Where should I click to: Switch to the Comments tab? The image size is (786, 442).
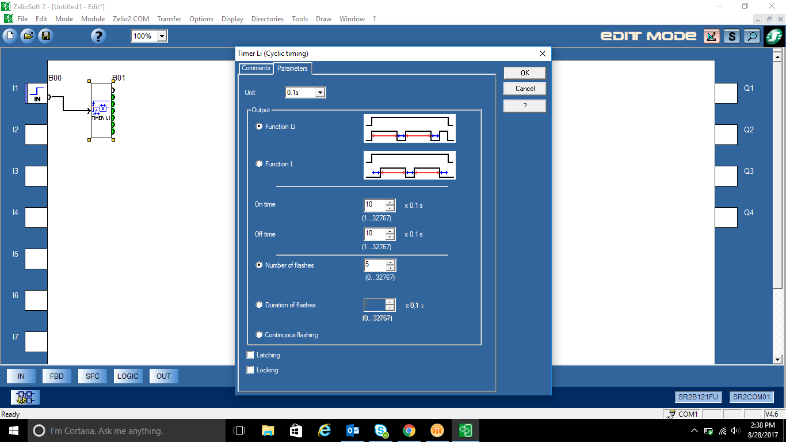pos(256,68)
